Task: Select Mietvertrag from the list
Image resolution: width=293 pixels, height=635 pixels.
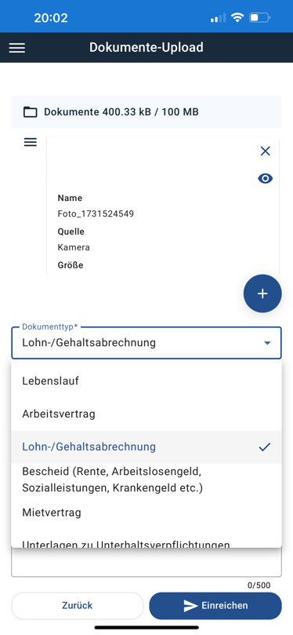Action: (x=146, y=513)
